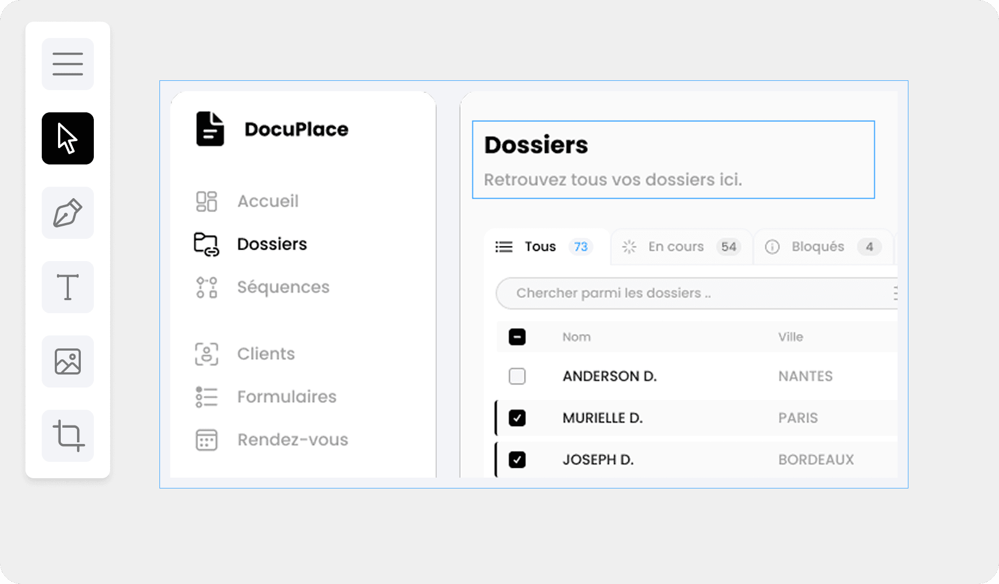This screenshot has height=584, width=999.
Task: Select the Image insert tool
Action: coord(68,361)
